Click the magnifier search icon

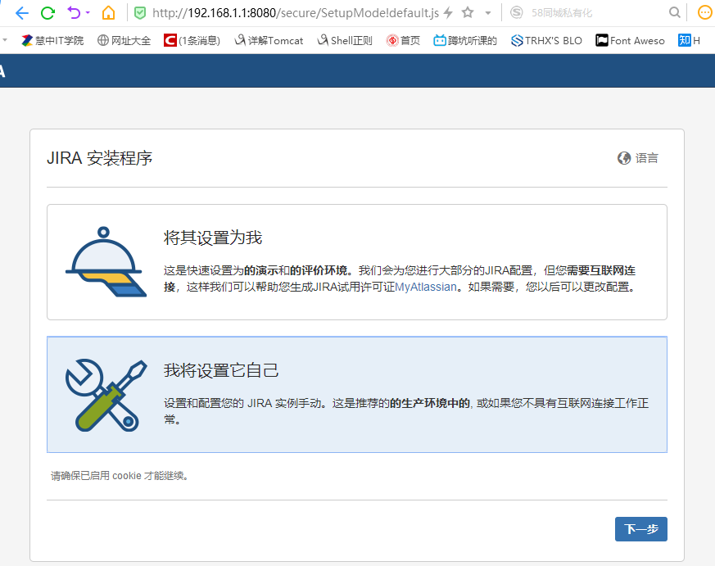pos(674,12)
